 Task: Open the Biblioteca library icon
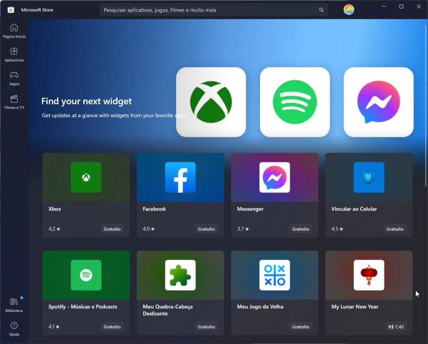click(14, 302)
